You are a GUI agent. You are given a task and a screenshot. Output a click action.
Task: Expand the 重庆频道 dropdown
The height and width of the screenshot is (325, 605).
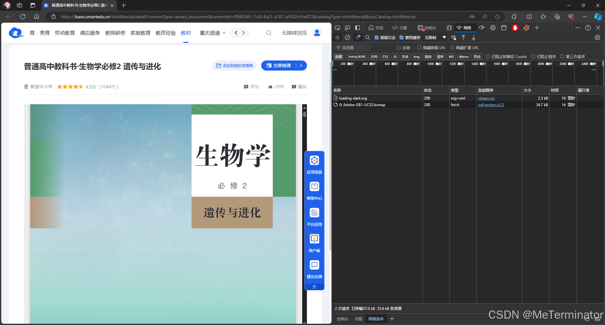(x=213, y=33)
